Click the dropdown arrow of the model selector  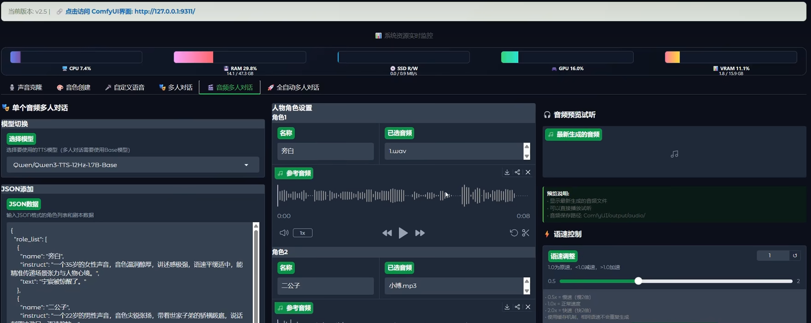pos(246,165)
